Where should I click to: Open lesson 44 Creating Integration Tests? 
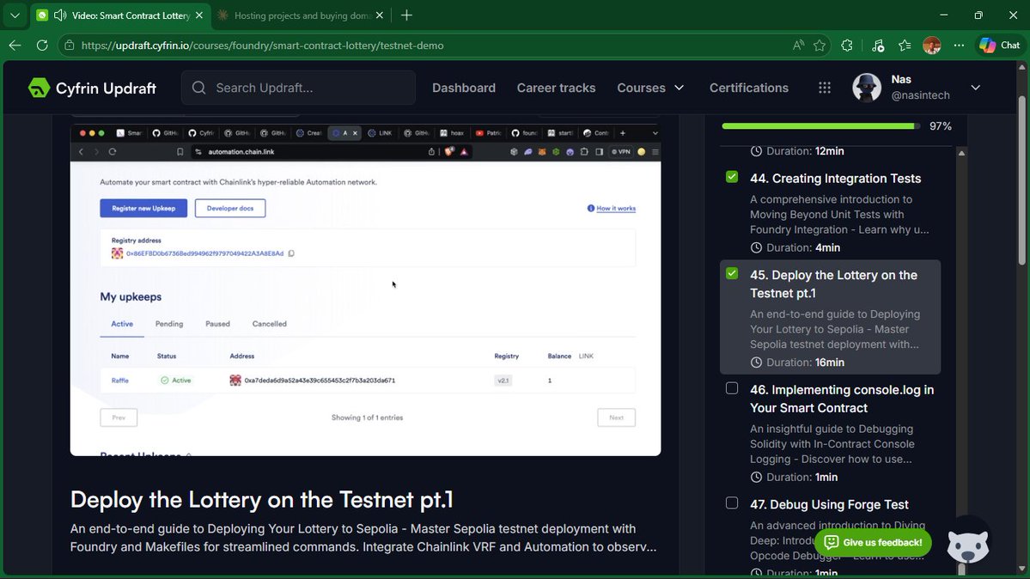[x=836, y=178]
